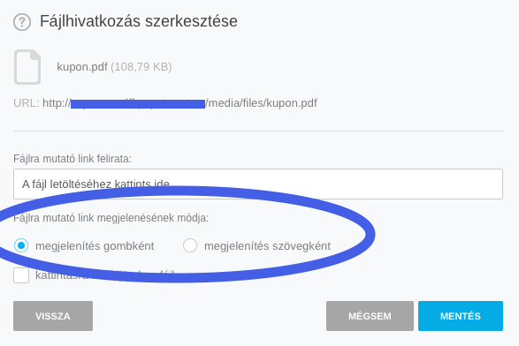Click the 'megjelenítés gombként' label text
The image size is (519, 346).
tap(95, 246)
